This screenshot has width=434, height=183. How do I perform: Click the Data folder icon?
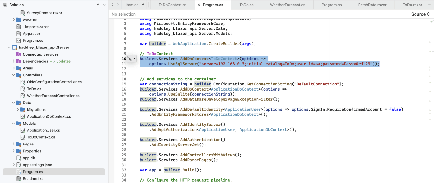click(x=19, y=103)
